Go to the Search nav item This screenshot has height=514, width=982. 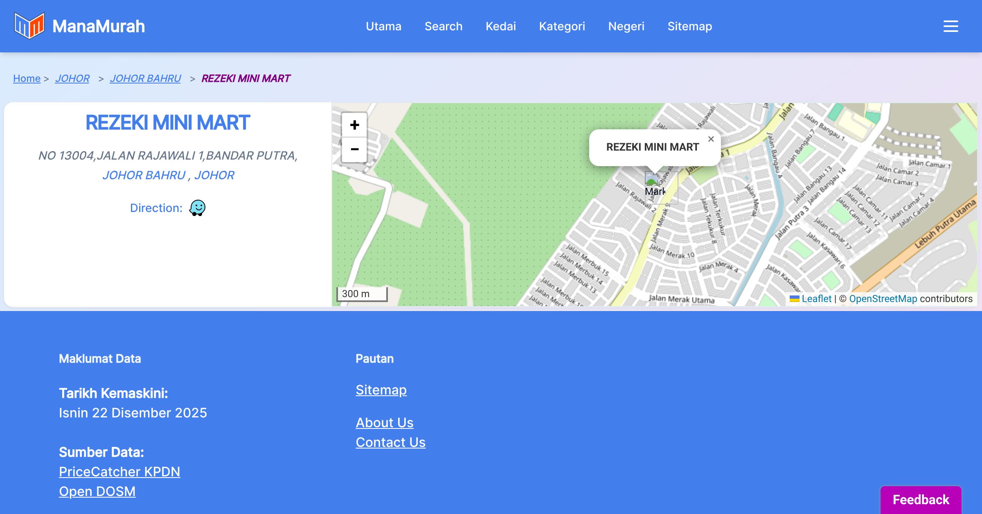click(x=443, y=26)
